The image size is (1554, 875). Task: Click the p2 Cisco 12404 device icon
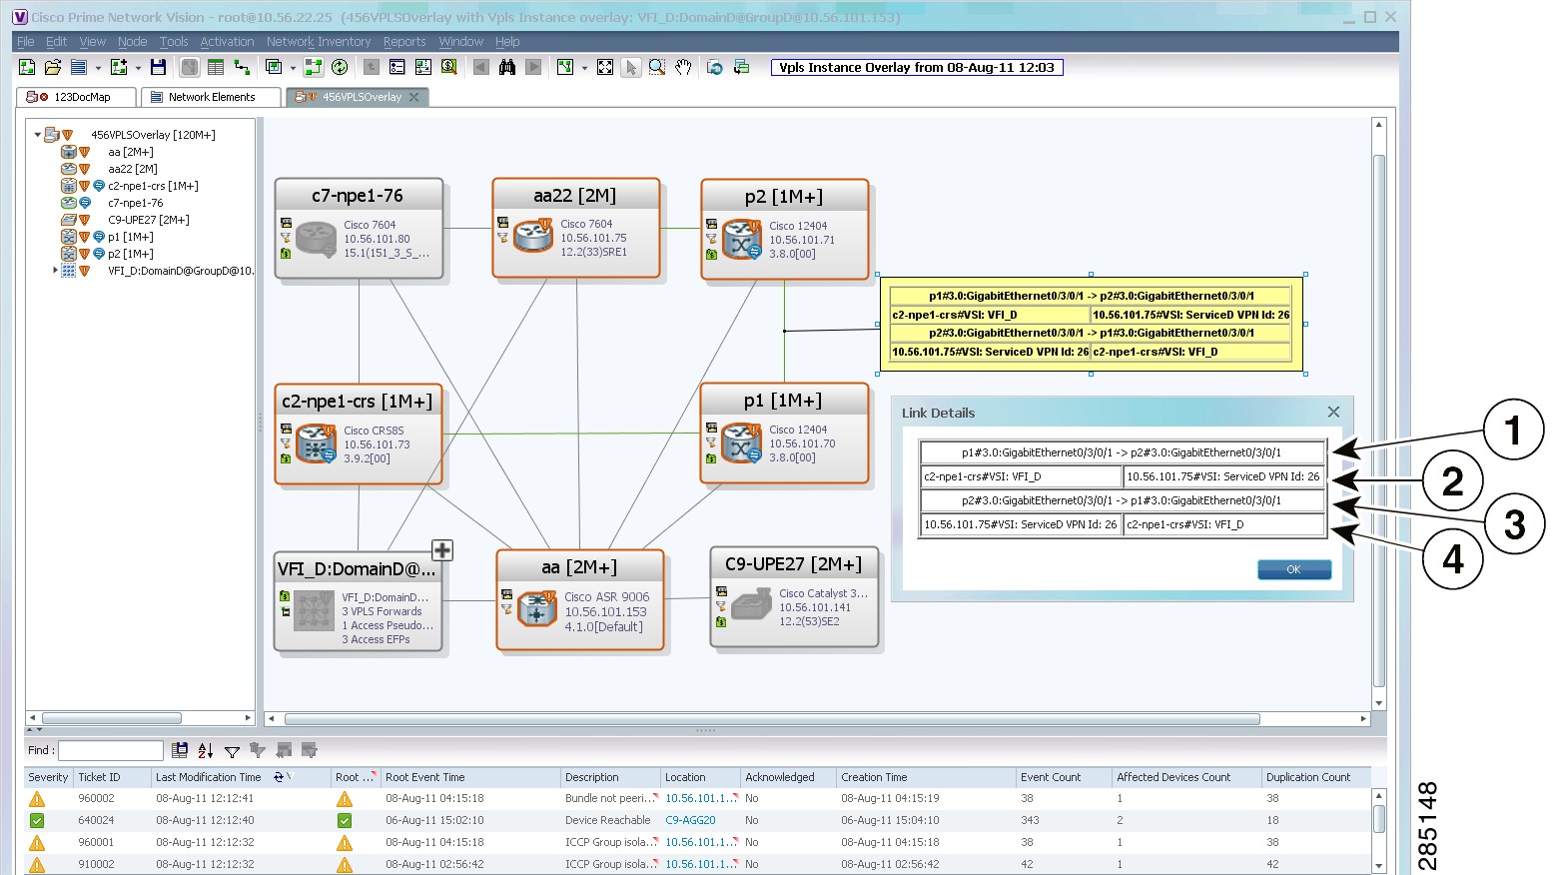point(743,240)
